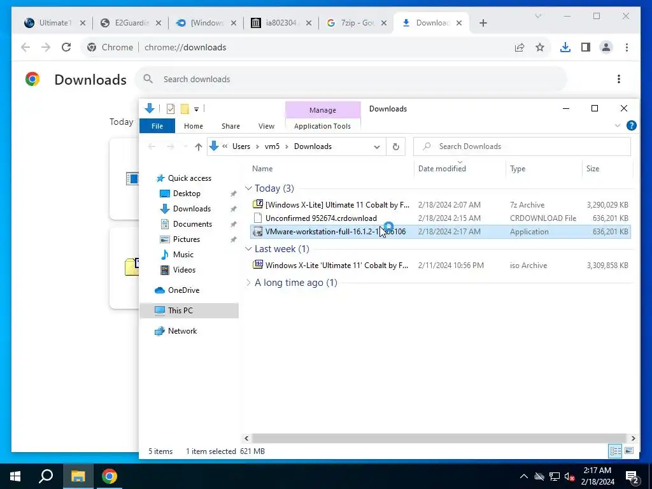
Task: Click Chrome Search downloads field
Action: pos(351,79)
